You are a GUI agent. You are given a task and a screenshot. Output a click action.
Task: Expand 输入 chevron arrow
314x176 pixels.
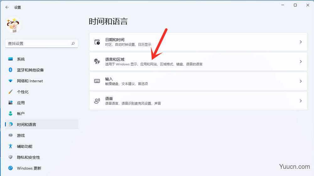click(x=300, y=81)
